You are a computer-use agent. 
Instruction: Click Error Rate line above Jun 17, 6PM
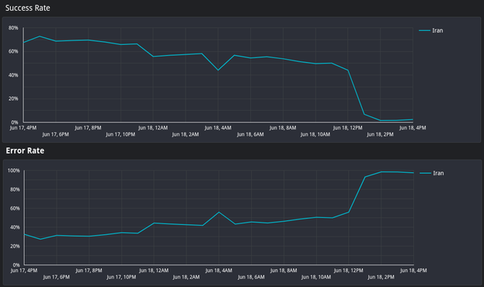click(x=57, y=235)
